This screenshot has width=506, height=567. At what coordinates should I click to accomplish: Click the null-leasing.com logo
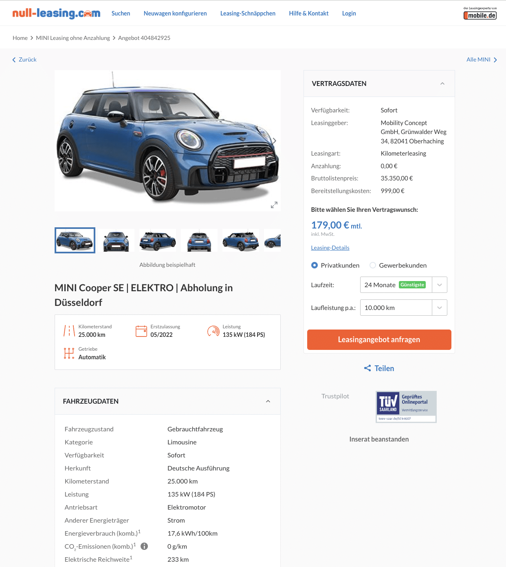pyautogui.click(x=56, y=13)
